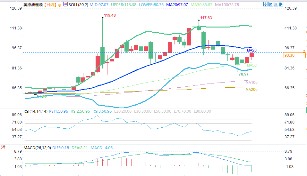Click the MA20:97.07 header value
Screen dimensions: 307x176
177,4
